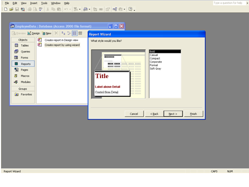249x187 pixels.
Task: Click the Type a question for help box
Action: pyautogui.click(x=229, y=3)
